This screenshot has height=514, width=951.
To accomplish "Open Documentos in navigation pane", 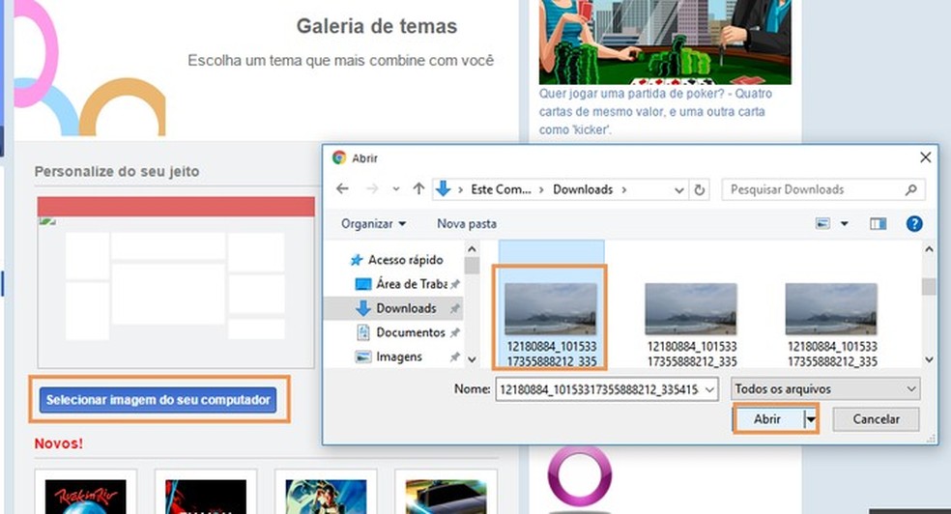I will click(401, 332).
